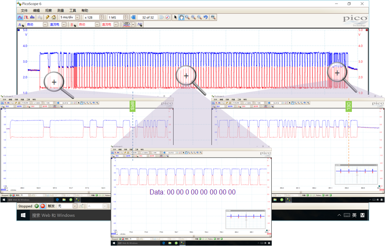This screenshot has height=246, width=385.
Task: Switch to persistence mode icon
Action: tap(26, 18)
